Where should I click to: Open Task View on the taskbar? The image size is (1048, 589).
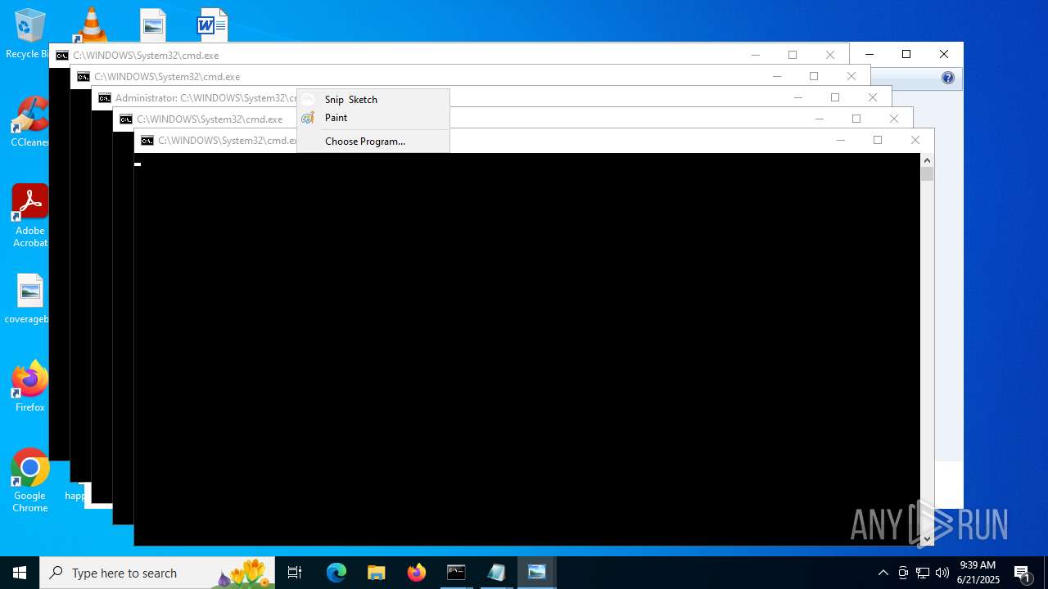[x=295, y=573]
